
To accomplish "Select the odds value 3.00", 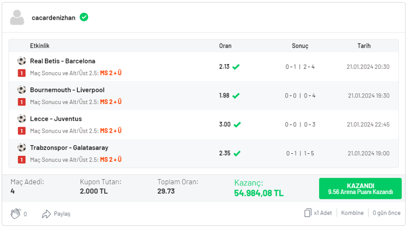I will (x=225, y=125).
